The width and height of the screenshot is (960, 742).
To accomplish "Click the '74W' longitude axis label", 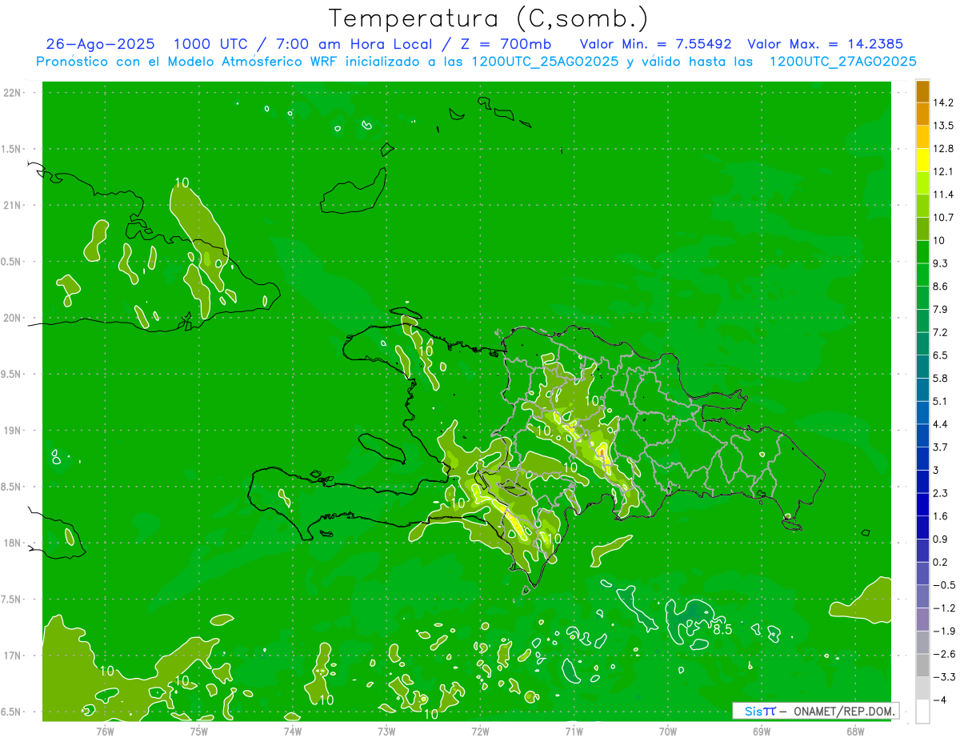I will click(x=293, y=731).
